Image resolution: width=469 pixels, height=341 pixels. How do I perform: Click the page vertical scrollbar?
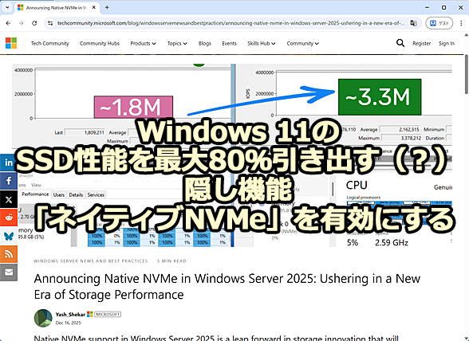point(467,74)
